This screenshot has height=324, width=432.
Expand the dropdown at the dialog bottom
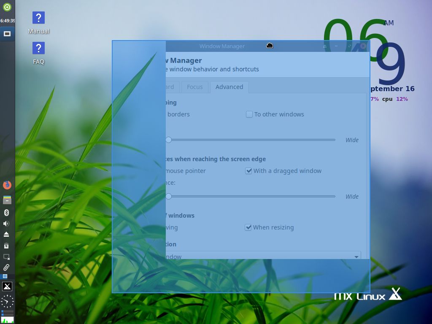(356, 256)
